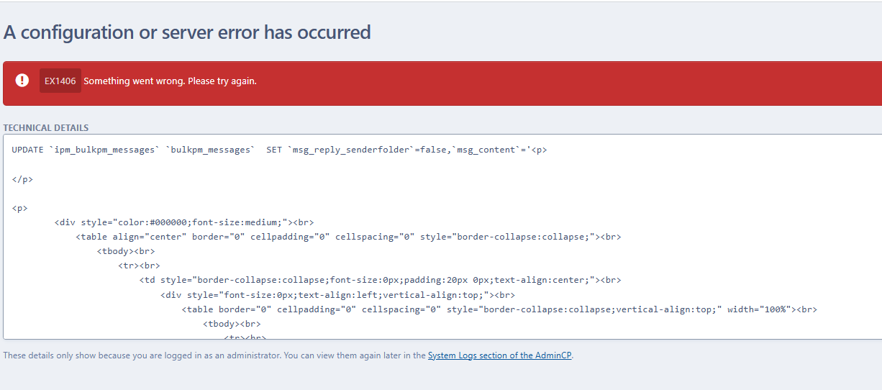Click the TECHNICAL DETAILS label

tap(46, 128)
